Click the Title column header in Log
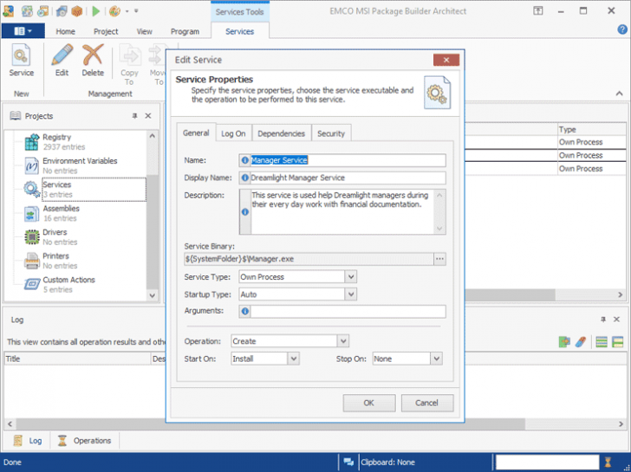631x472 pixels. point(77,359)
